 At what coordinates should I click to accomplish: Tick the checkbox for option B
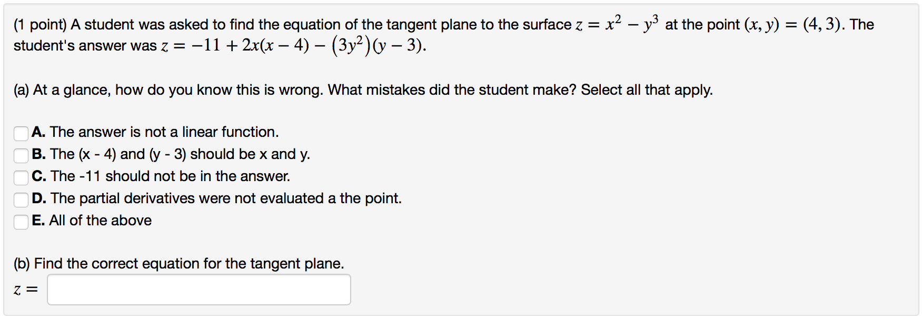pyautogui.click(x=21, y=155)
